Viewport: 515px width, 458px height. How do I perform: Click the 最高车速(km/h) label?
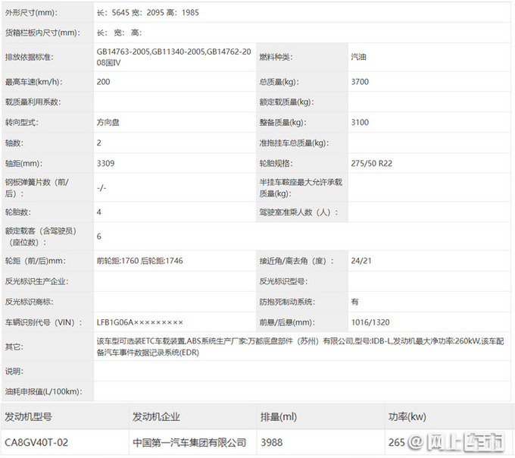pos(33,82)
